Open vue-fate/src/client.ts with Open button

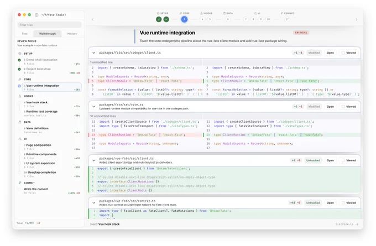(330, 160)
